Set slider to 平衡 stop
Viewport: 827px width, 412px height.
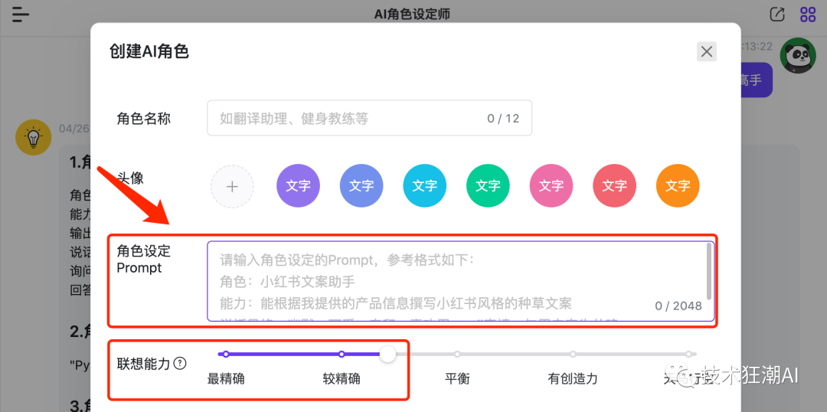[x=457, y=354]
